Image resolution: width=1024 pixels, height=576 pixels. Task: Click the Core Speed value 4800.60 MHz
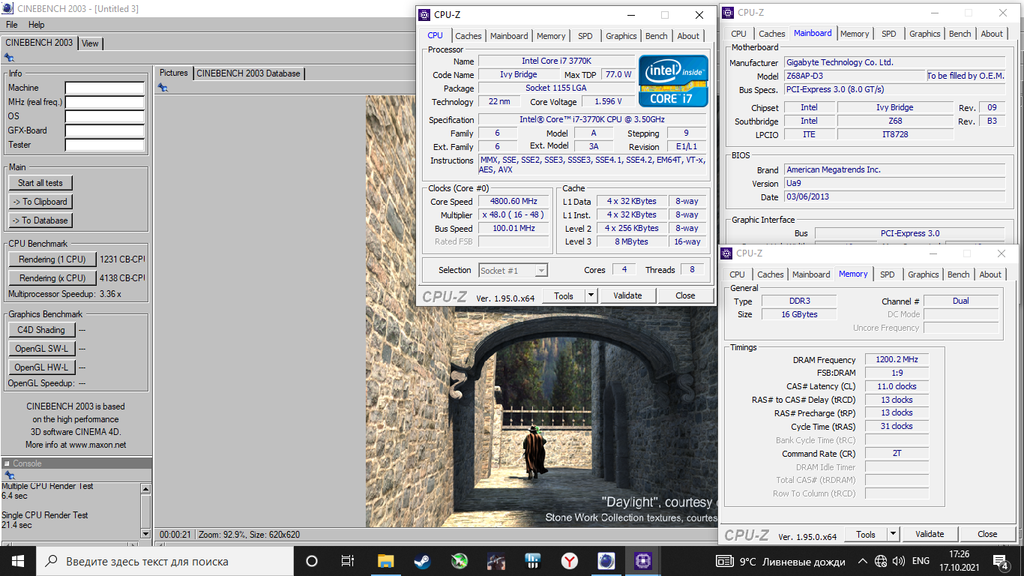(x=513, y=201)
